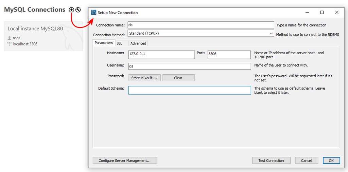Cancel the new connection setup
The width and height of the screenshot is (348, 172).
[306, 160]
